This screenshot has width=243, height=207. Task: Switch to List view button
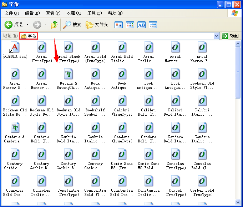point(130,25)
